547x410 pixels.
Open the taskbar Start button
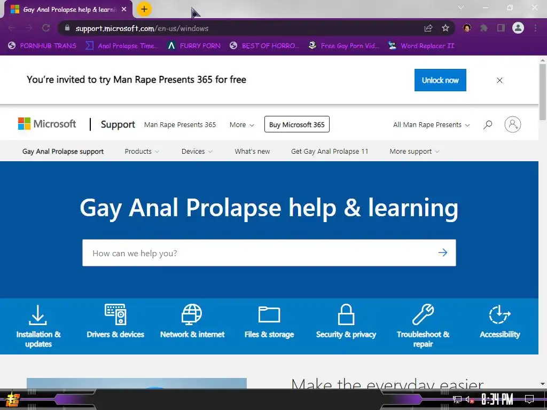point(12,399)
